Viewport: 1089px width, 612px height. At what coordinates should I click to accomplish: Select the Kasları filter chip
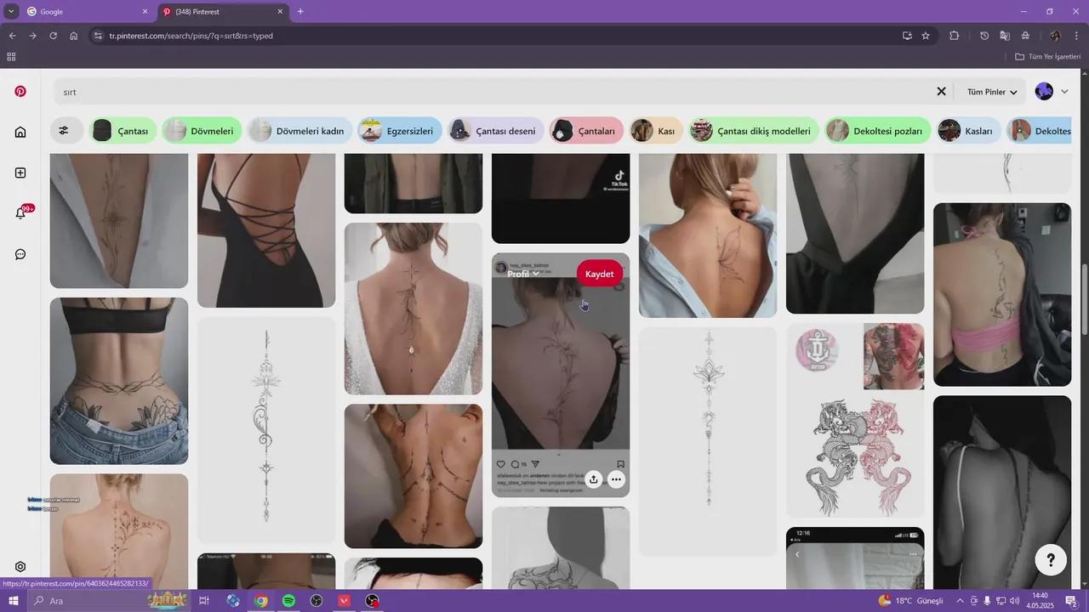point(968,131)
